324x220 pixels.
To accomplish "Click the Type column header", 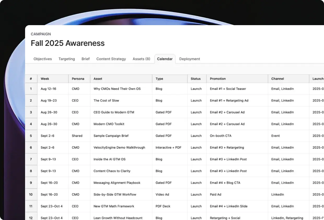I will [x=170, y=79].
